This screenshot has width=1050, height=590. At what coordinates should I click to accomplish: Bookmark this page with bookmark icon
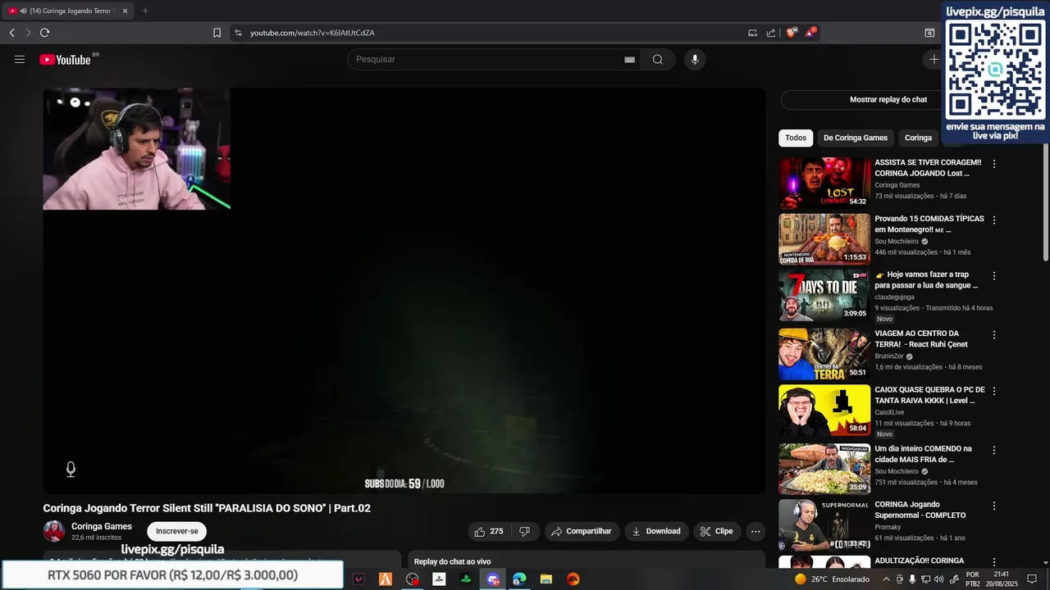tap(217, 33)
